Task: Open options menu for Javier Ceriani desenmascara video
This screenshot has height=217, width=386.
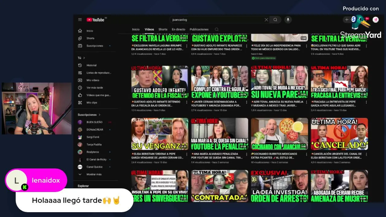Action: pos(247,102)
